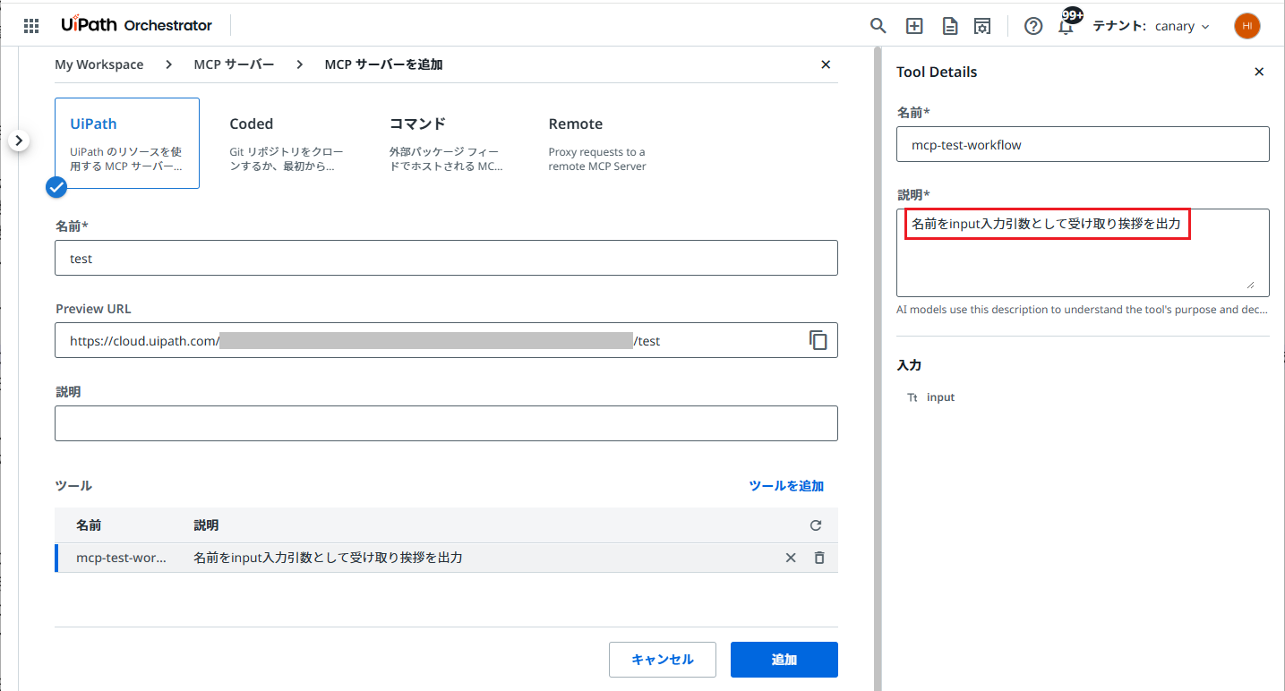Refresh the tools table

[x=816, y=526]
